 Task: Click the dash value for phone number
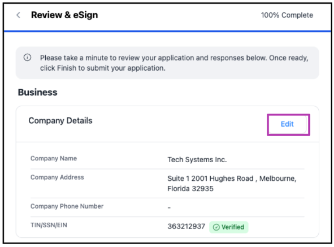pyautogui.click(x=169, y=207)
